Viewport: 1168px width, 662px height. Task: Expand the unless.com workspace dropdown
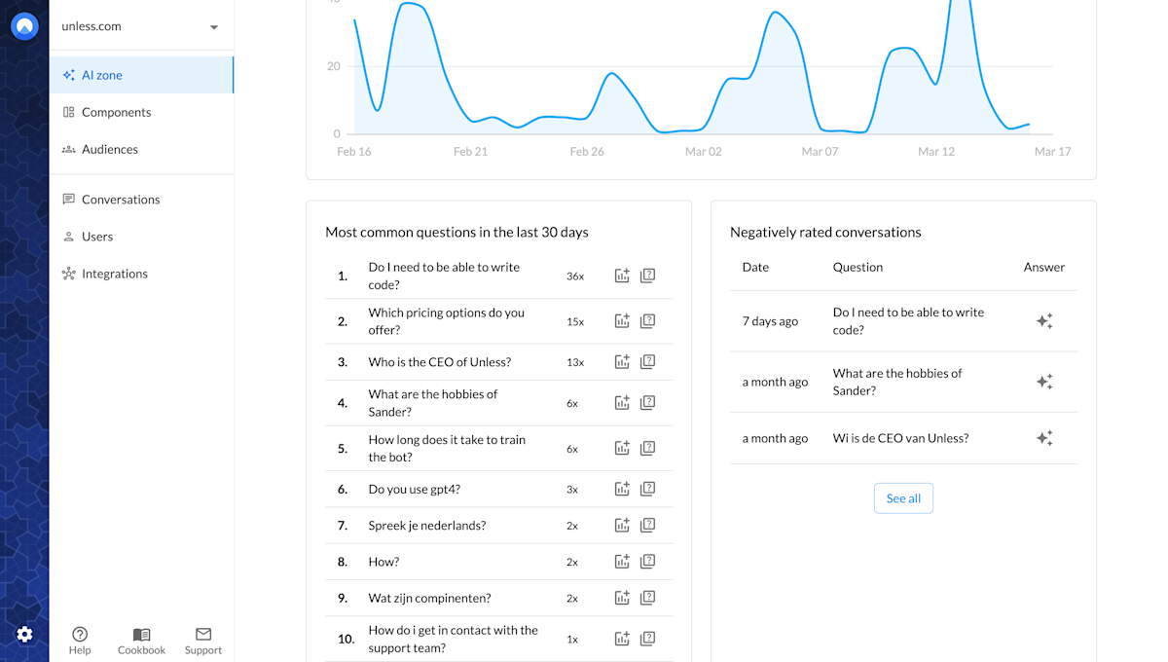click(213, 27)
